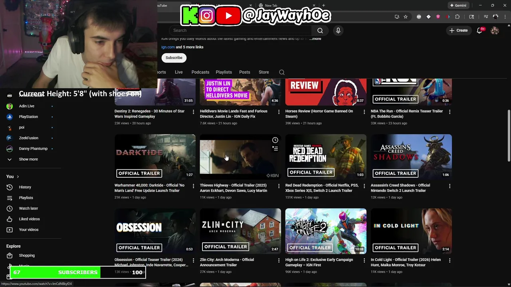Open Red Dead Redemption launch trailer thumbnail
Image resolution: width=511 pixels, height=287 pixels.
coord(326,157)
